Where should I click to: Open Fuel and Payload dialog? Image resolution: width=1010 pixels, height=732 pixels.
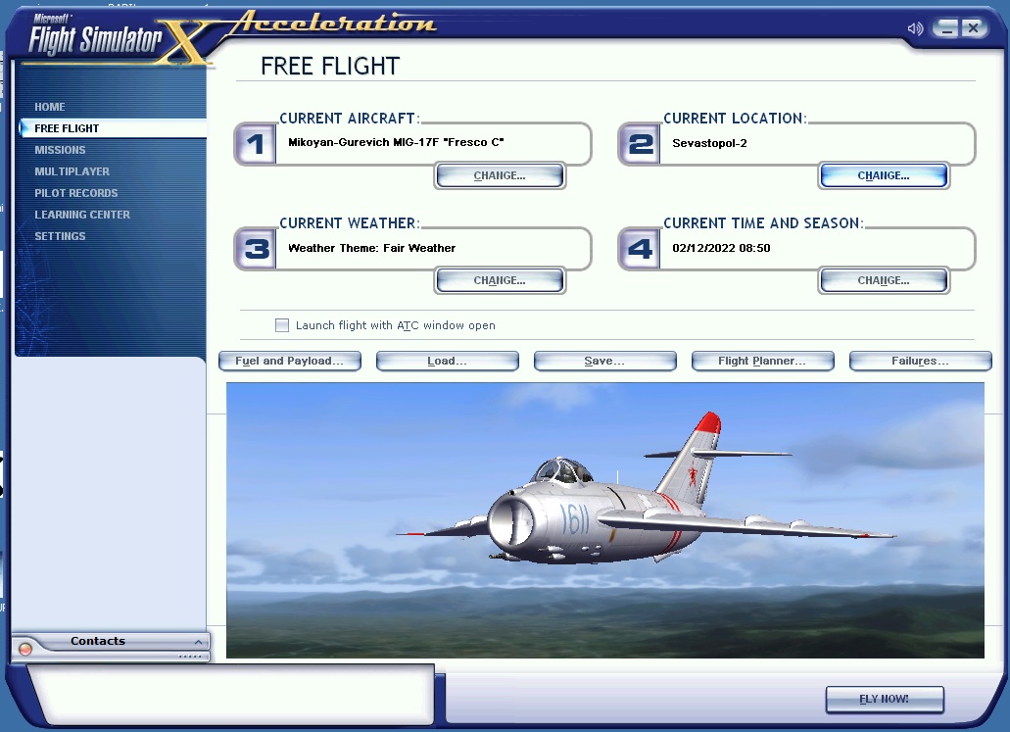pos(290,361)
